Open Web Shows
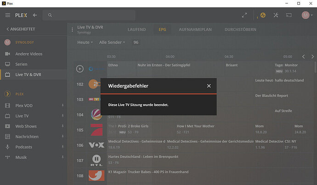This screenshot has width=317, height=185. tap(26, 126)
